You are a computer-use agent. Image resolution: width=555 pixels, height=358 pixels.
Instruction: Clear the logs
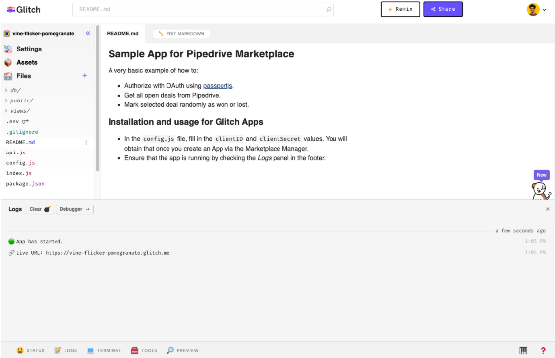coord(40,209)
